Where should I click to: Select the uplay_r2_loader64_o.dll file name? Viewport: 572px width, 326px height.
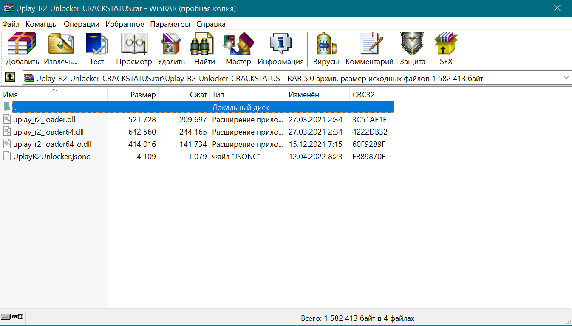(x=52, y=144)
